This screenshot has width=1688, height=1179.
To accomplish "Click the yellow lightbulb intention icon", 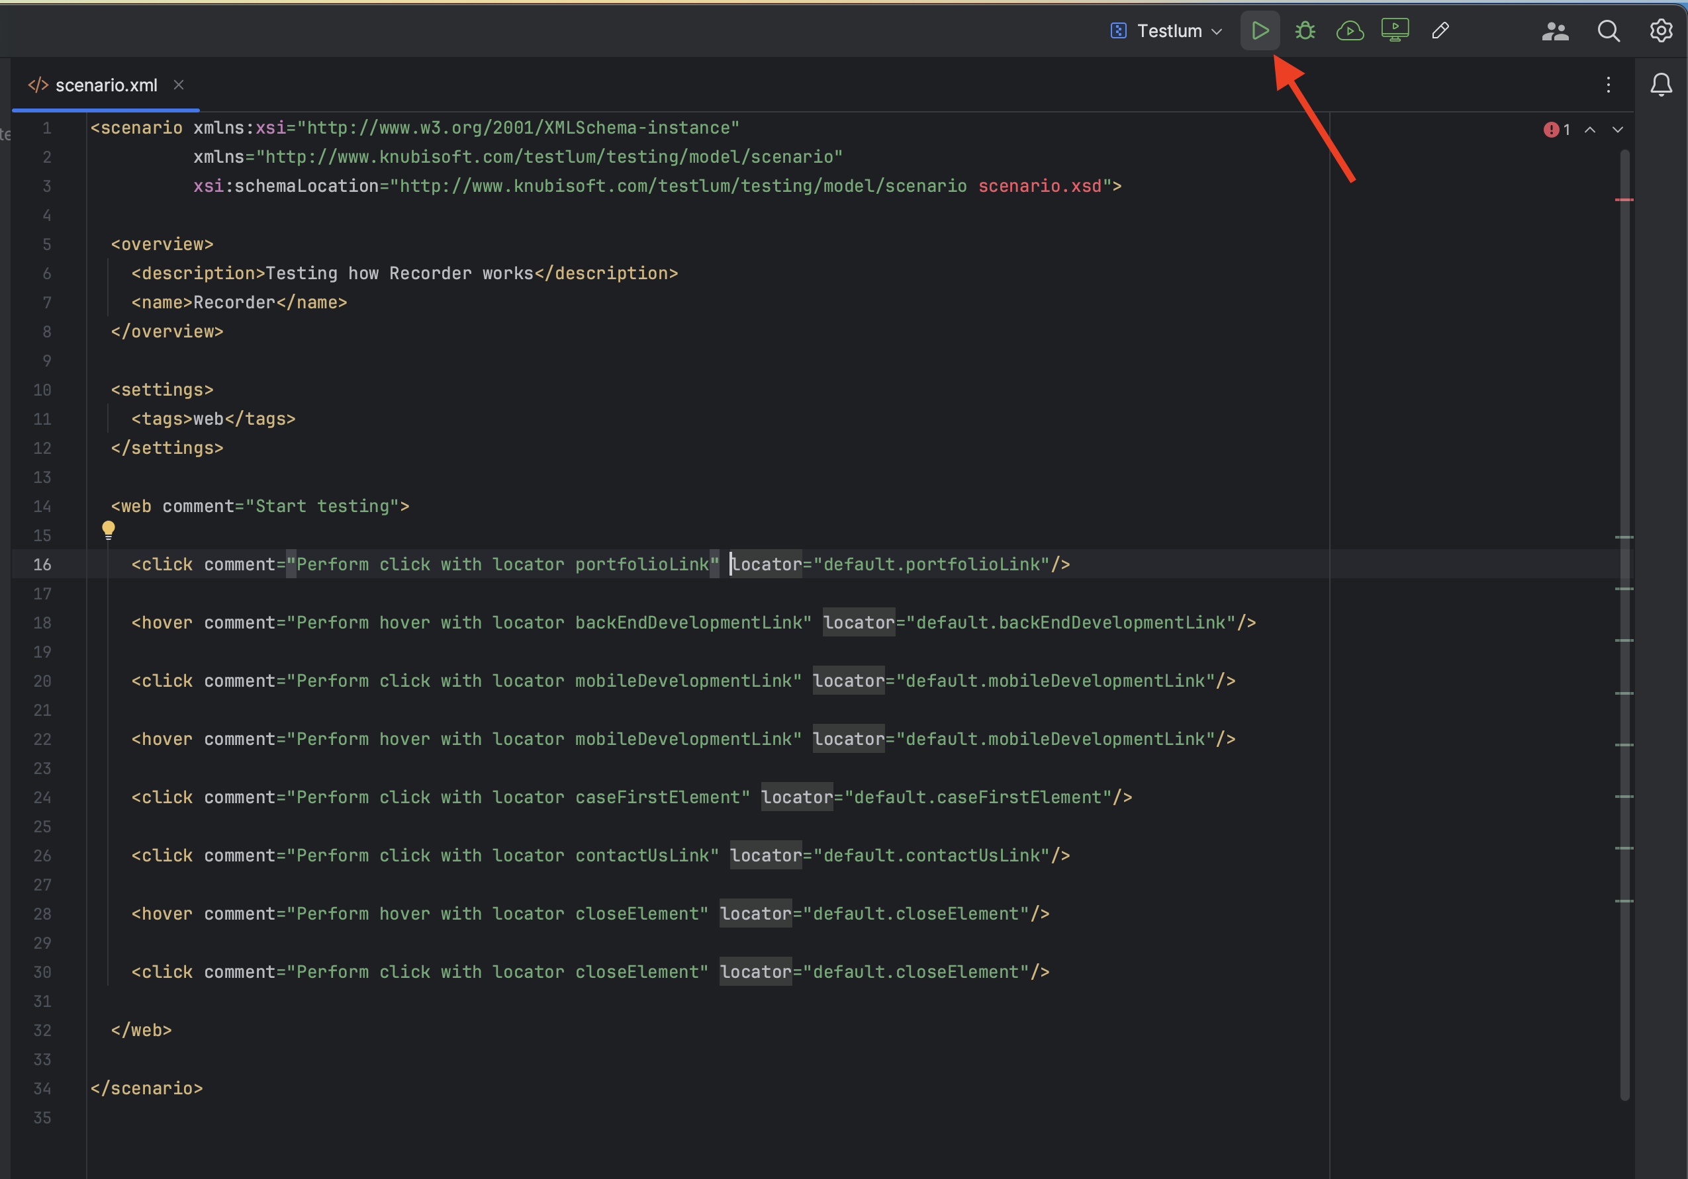I will (x=108, y=530).
